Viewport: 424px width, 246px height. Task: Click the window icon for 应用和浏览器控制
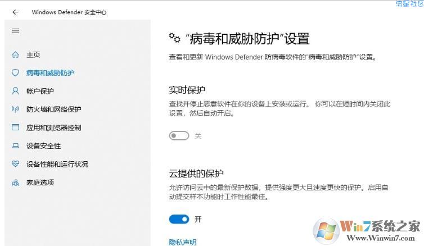15,127
